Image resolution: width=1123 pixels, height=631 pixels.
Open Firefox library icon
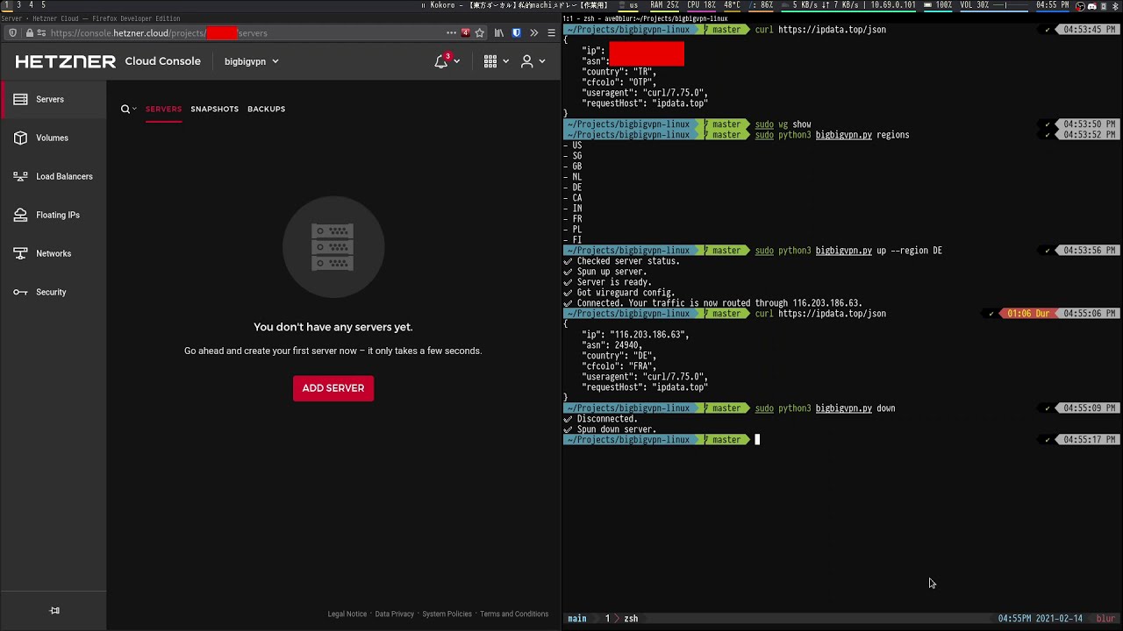click(499, 33)
